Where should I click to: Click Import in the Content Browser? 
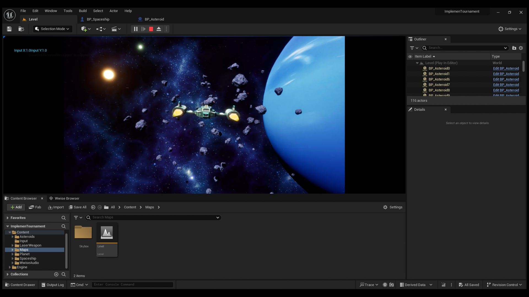pos(56,207)
